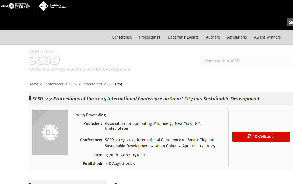Focus the Search within SCSD field
Screen dimensions: 293x184
[x=247, y=61]
